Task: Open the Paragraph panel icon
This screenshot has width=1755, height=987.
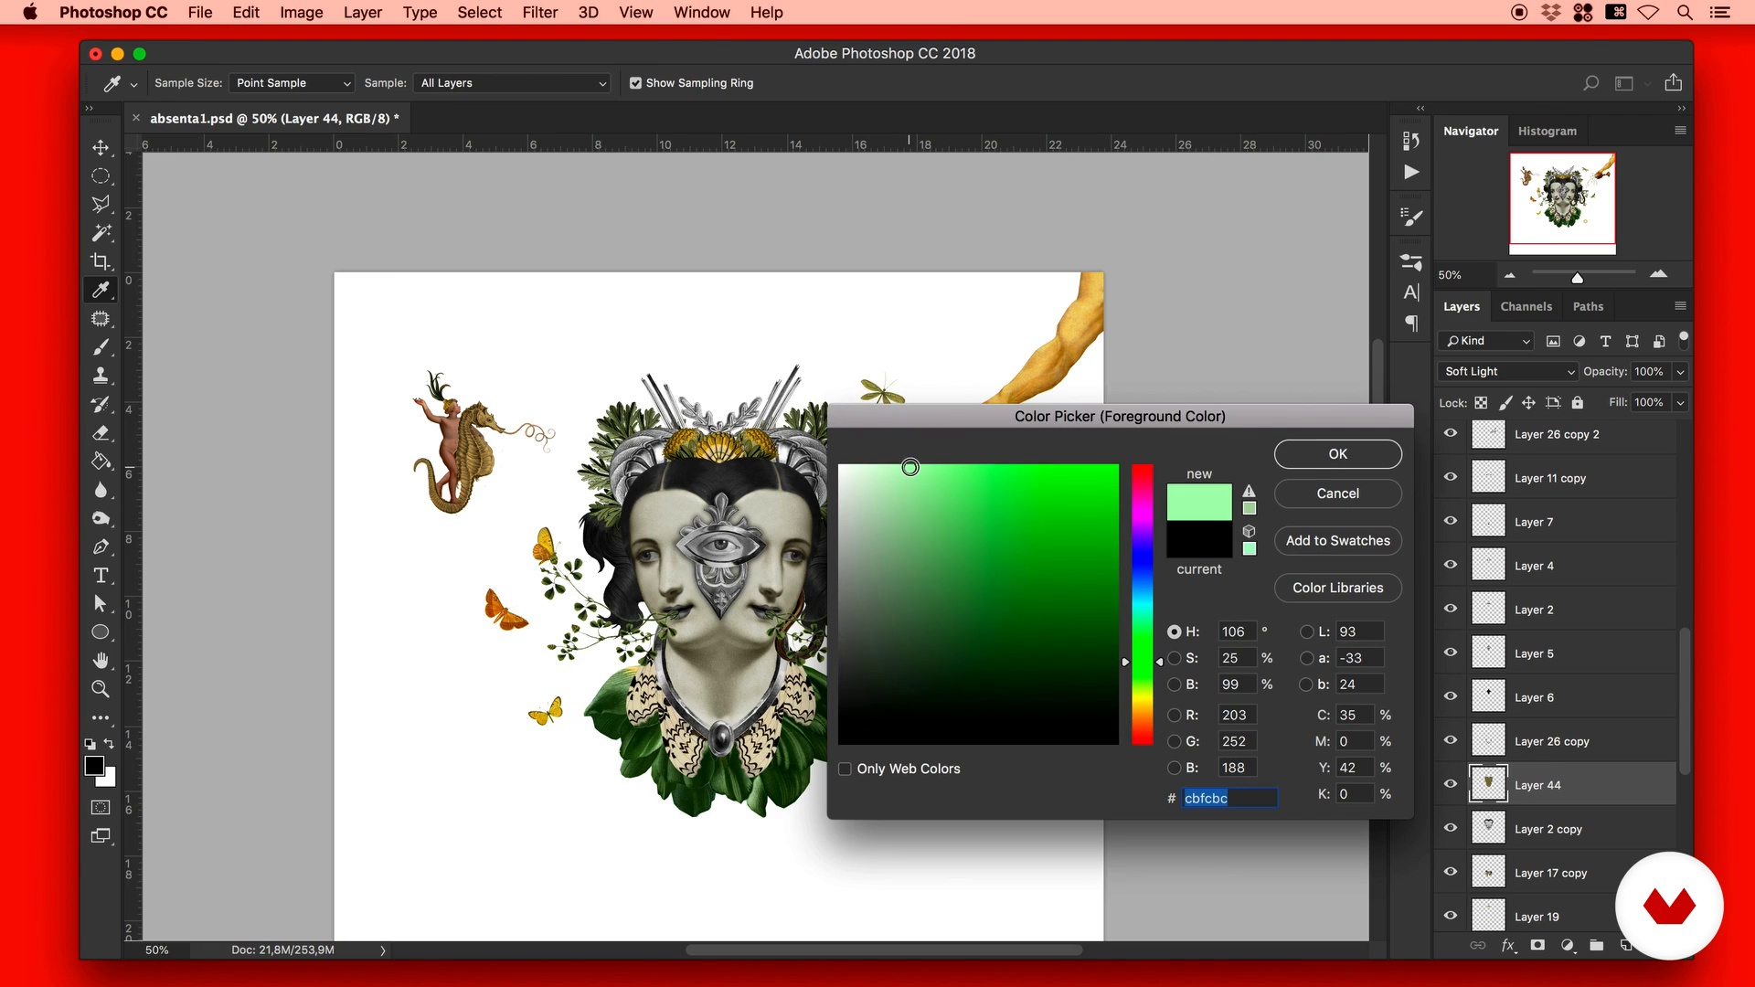Action: click(1411, 324)
